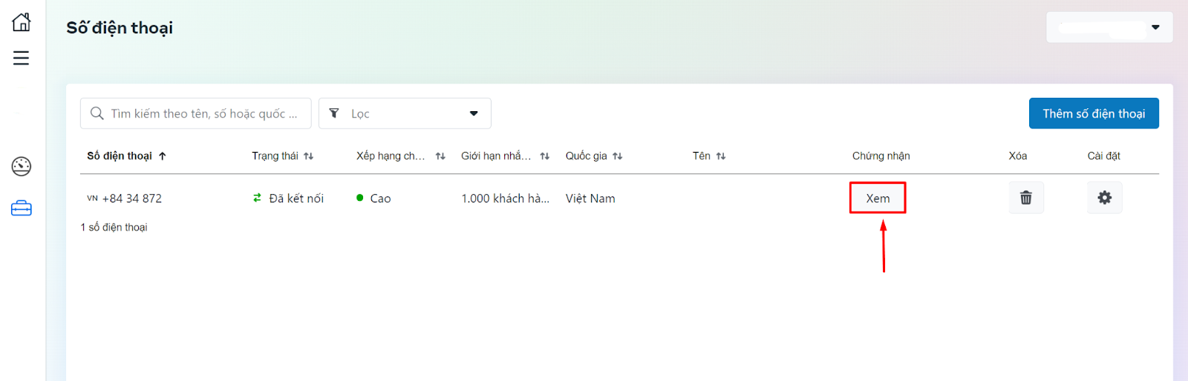Click the 1.000 khách hà... limit cell

[x=506, y=199]
